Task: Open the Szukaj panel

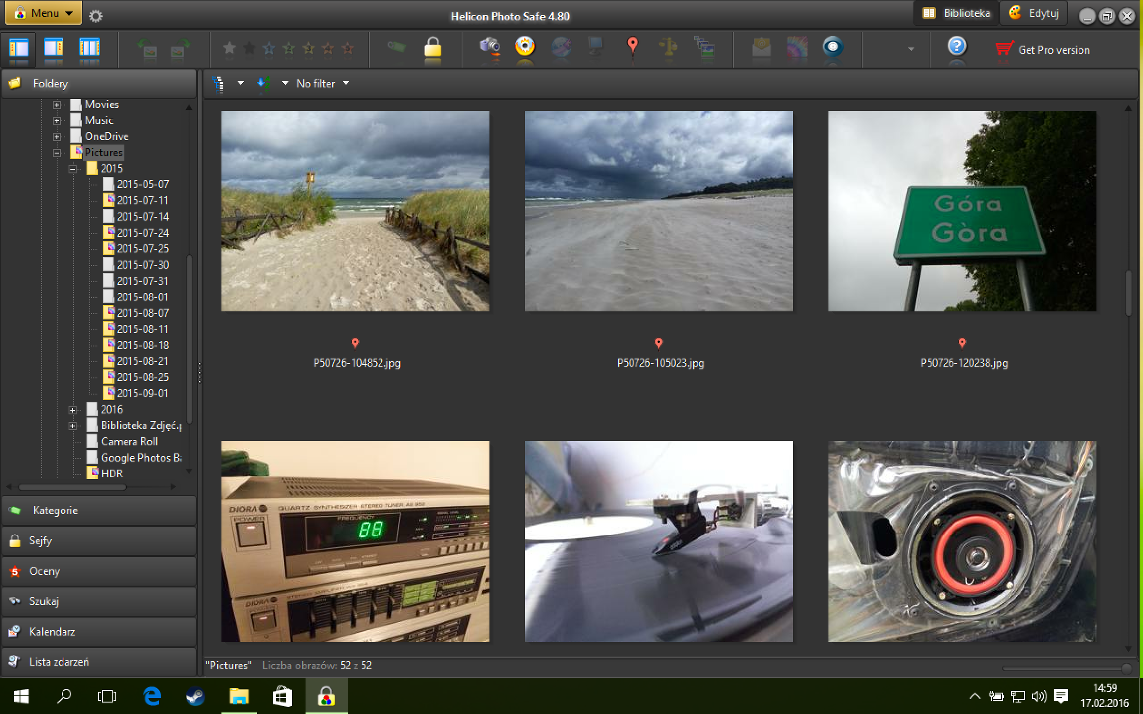Action: pos(99,601)
